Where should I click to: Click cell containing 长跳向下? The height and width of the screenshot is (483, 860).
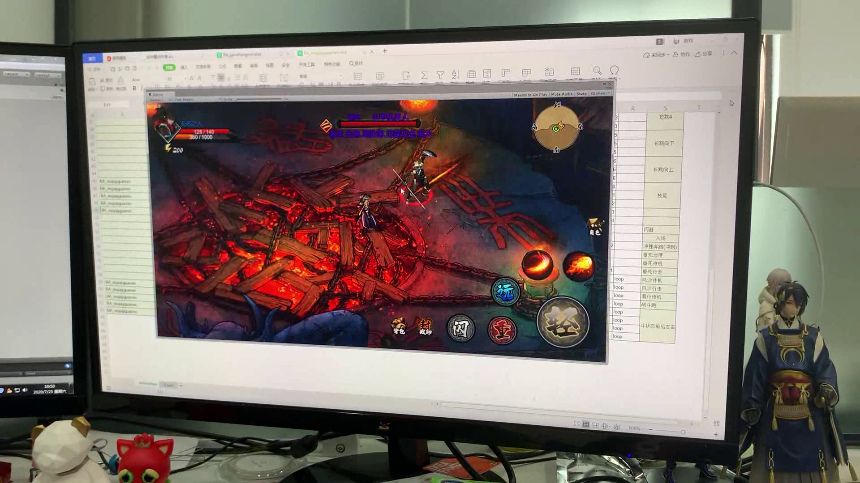[x=664, y=143]
